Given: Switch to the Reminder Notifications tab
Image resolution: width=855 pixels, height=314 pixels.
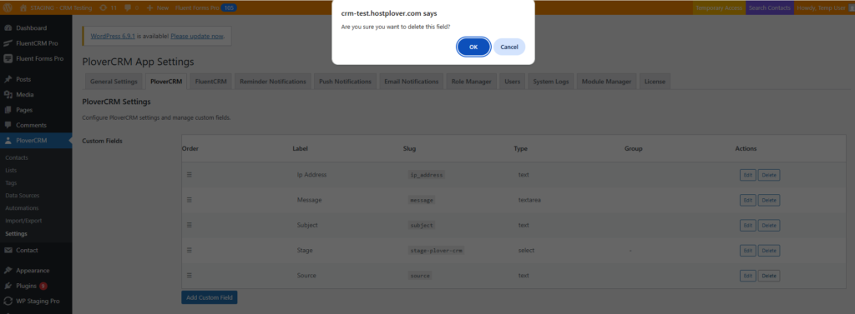Looking at the screenshot, I should click(x=273, y=82).
